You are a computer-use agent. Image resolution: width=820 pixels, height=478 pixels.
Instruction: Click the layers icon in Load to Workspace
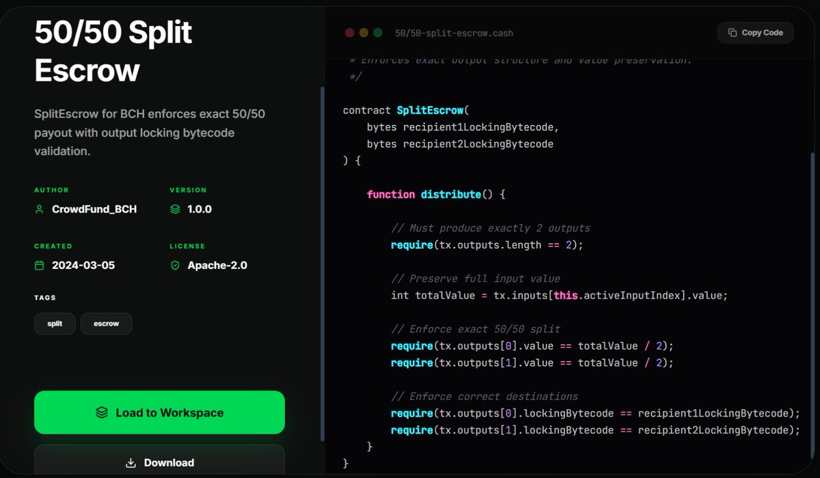pos(102,412)
